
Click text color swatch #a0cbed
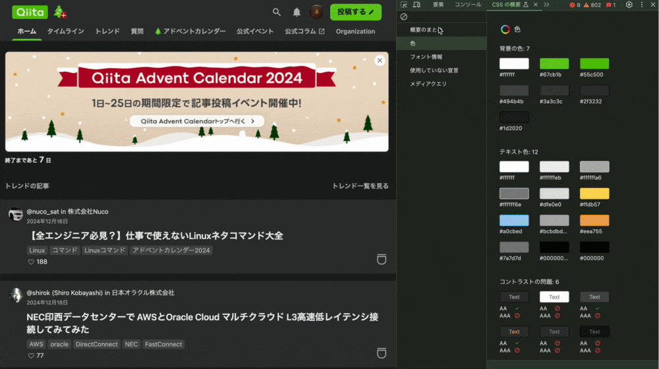click(x=514, y=220)
